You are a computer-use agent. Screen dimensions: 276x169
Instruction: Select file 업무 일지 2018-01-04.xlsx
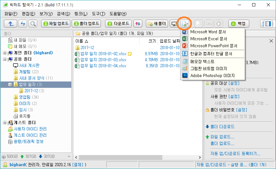(x=101, y=66)
